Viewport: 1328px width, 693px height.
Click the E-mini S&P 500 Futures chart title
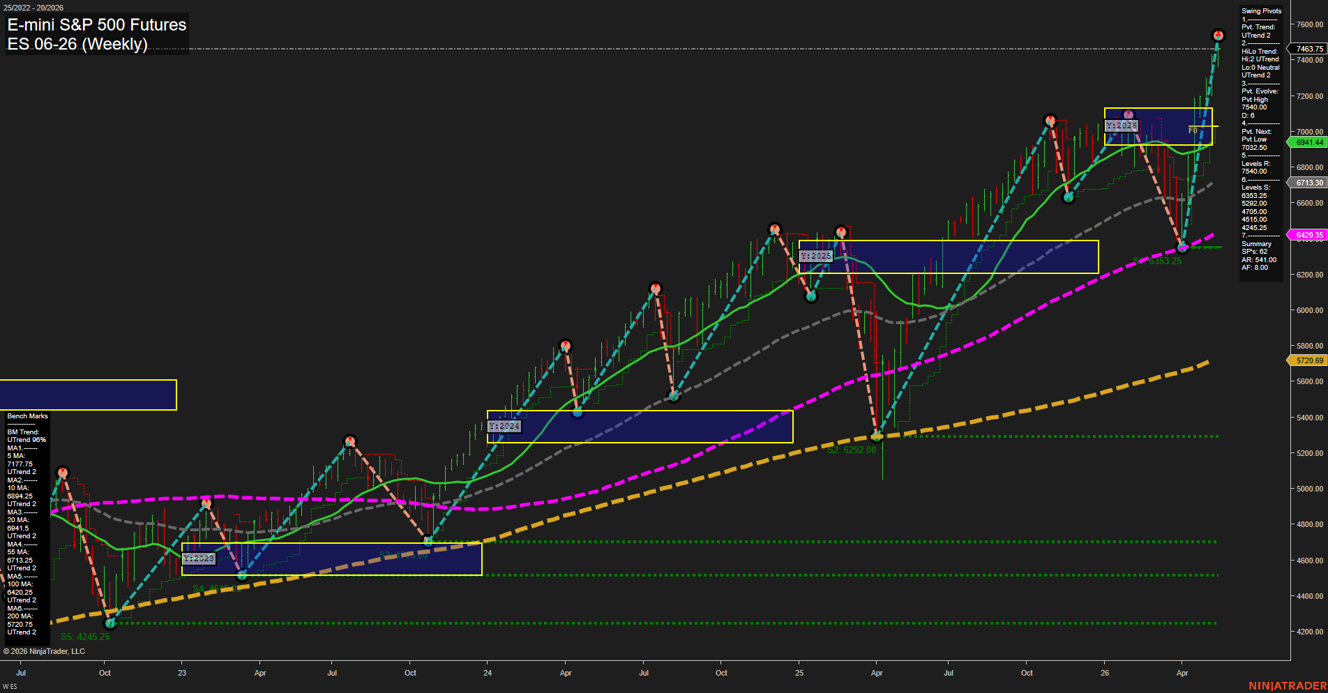click(x=97, y=25)
